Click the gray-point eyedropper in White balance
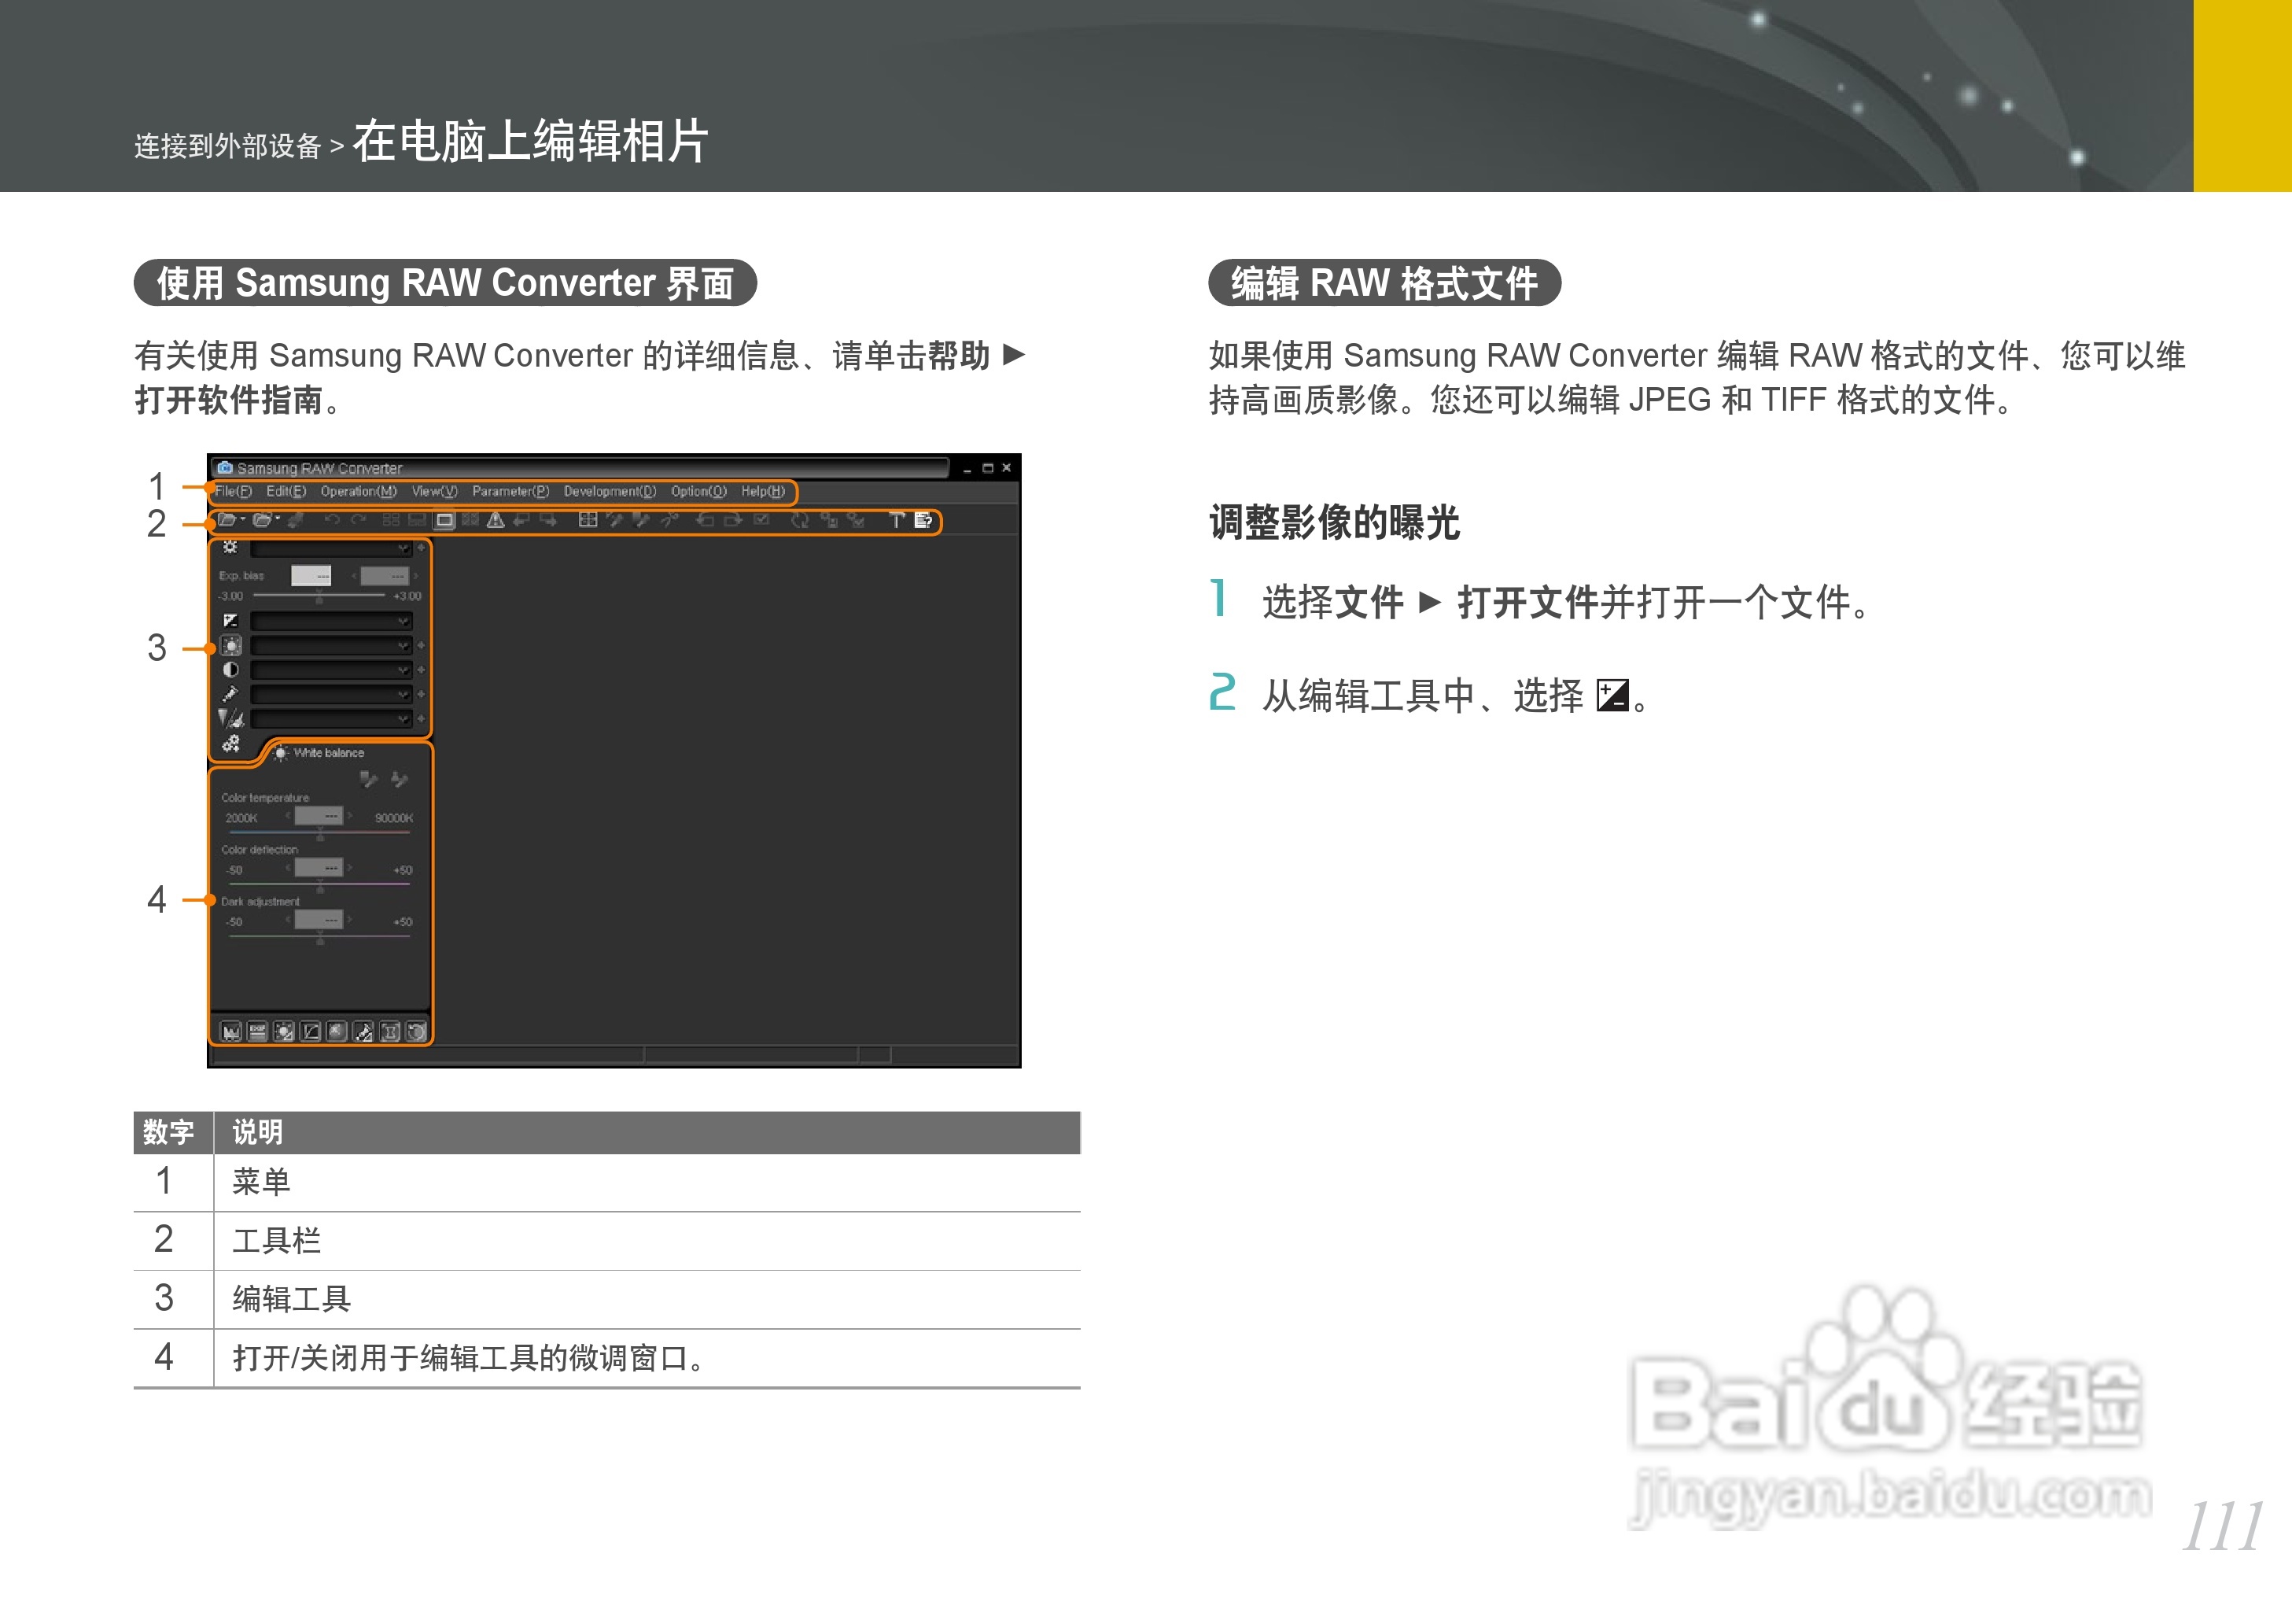Screen dimensions: 2292x1624 pos(368,778)
